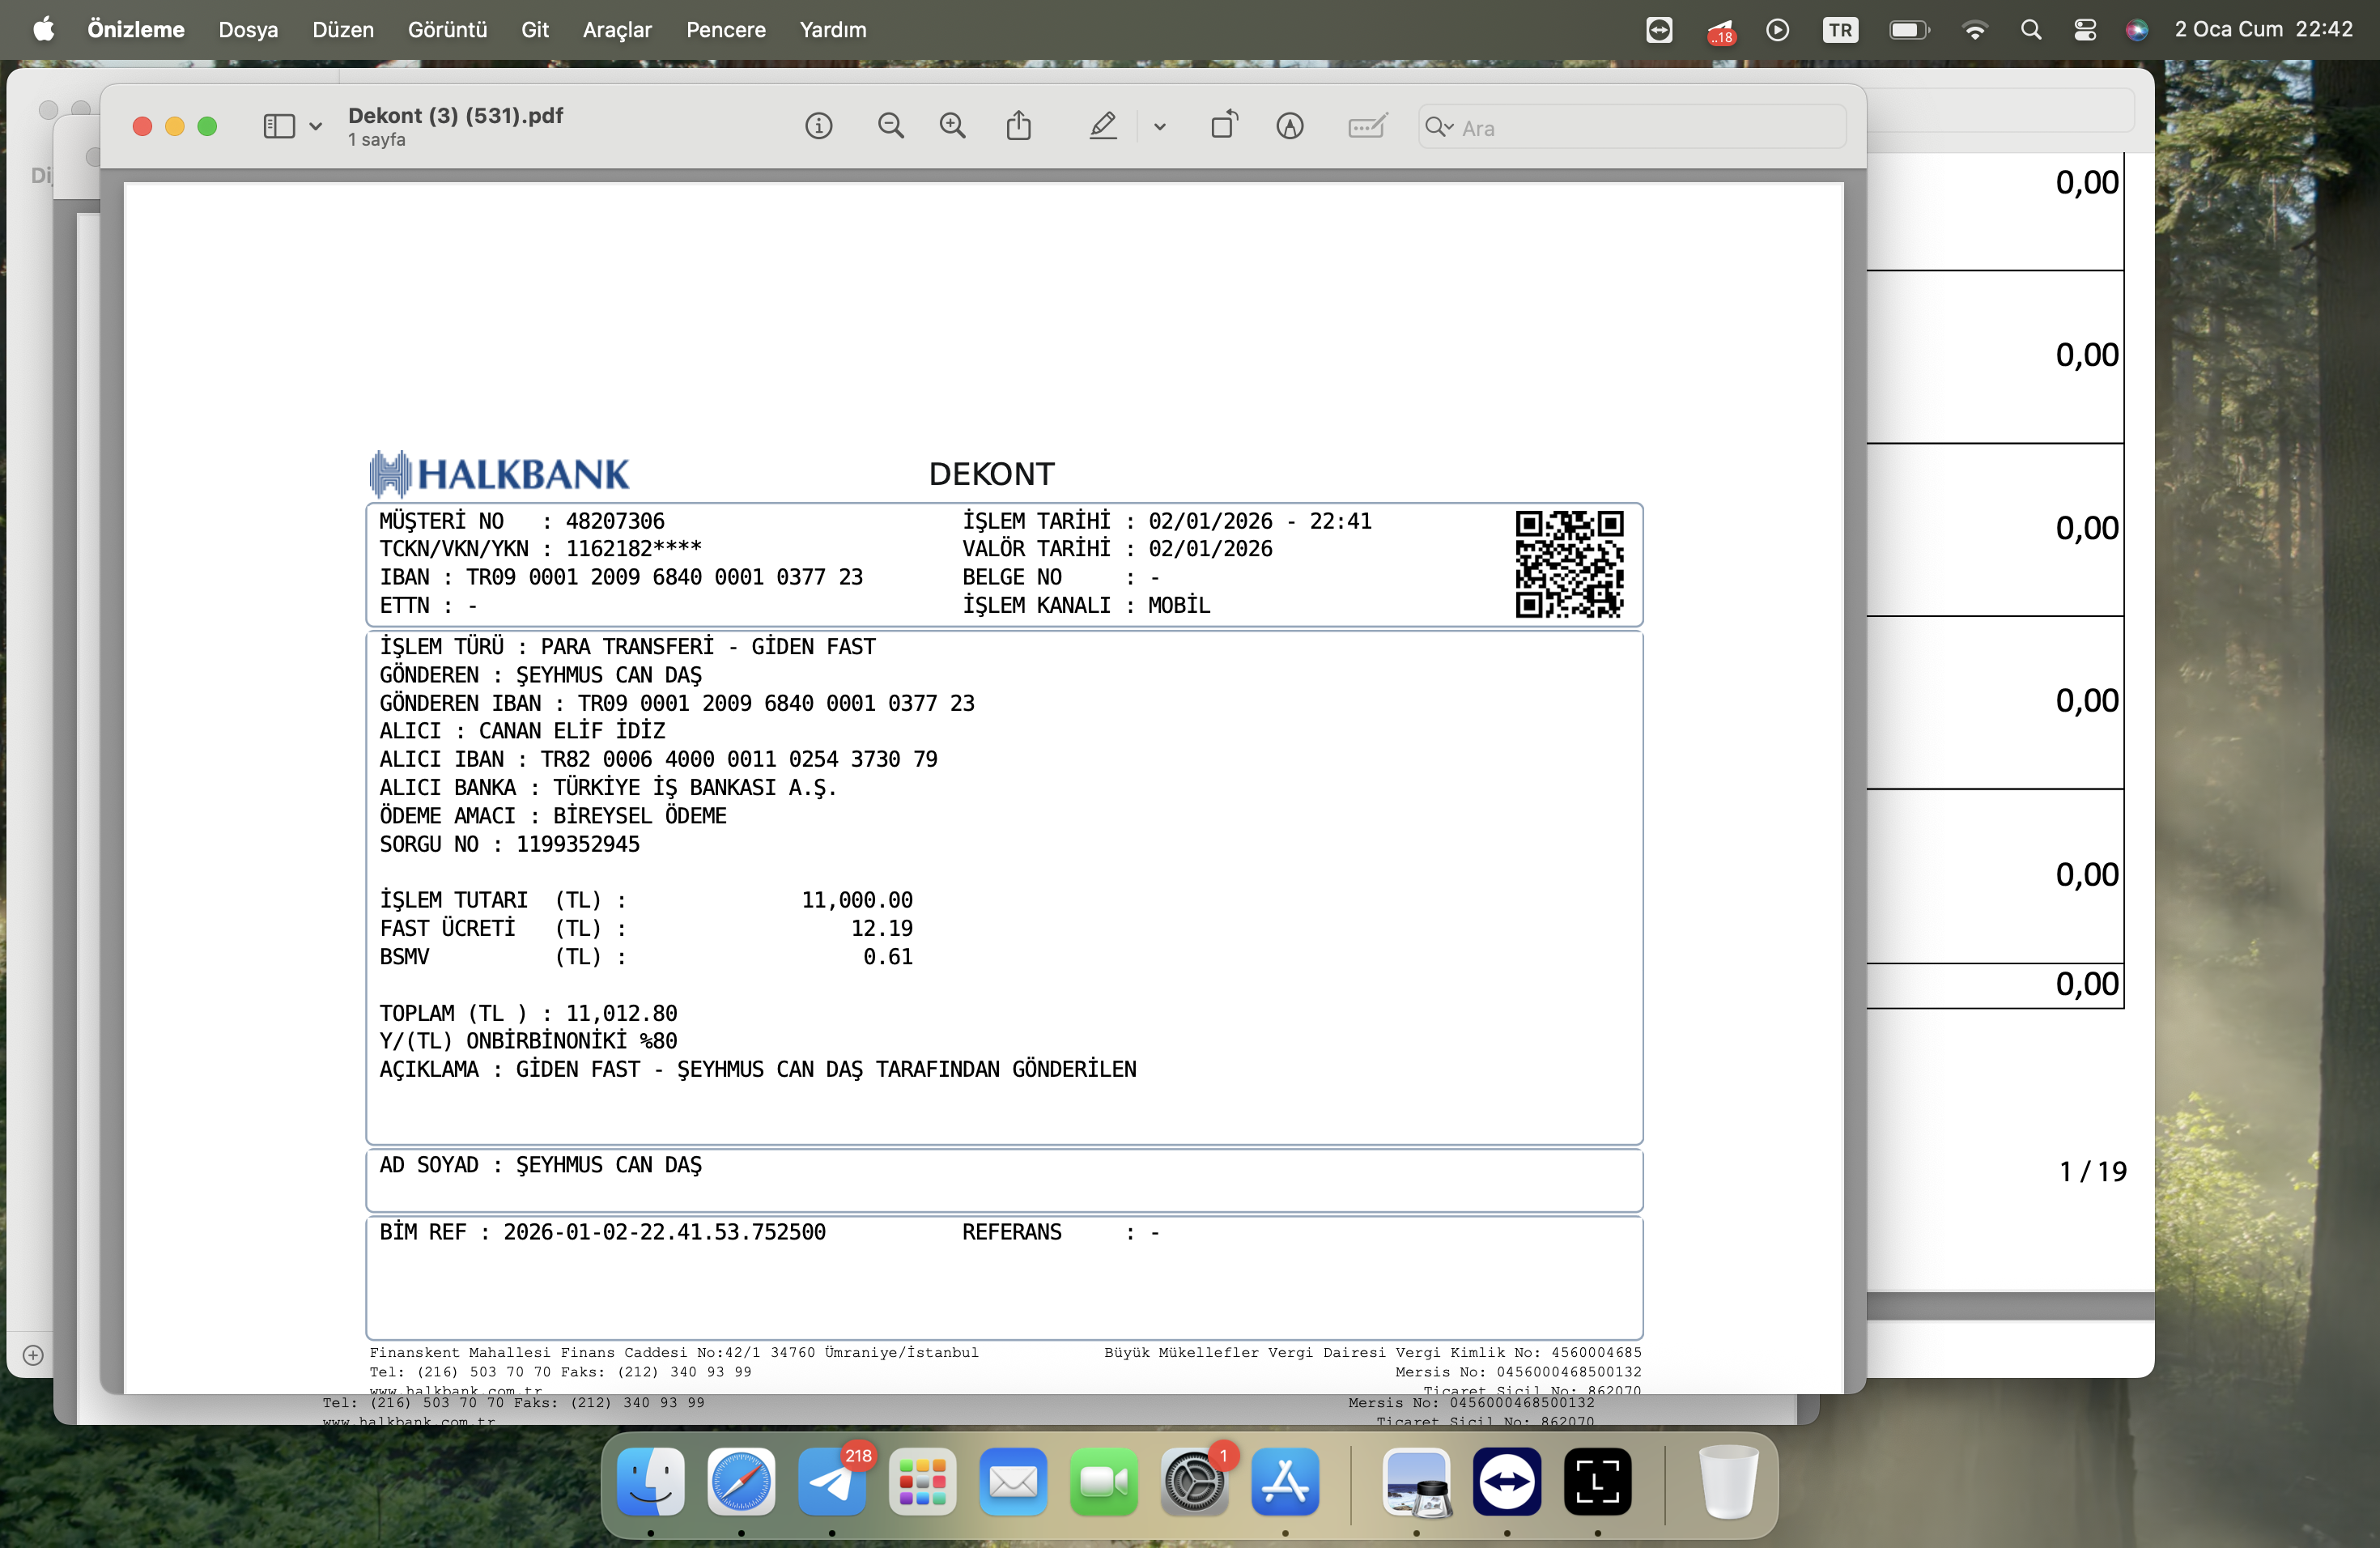Open the Yardım menu
Image resolution: width=2380 pixels, height=1548 pixels.
pyautogui.click(x=833, y=30)
